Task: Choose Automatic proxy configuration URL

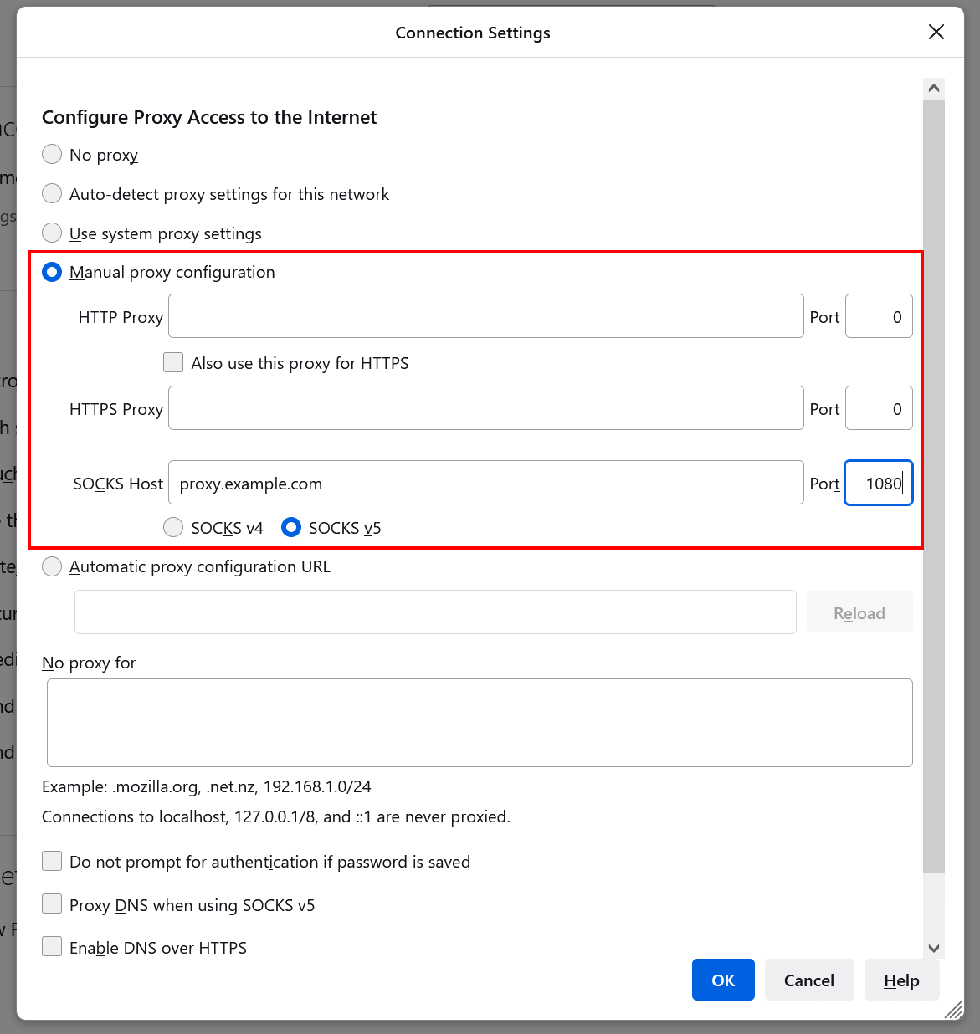Action: 51,566
